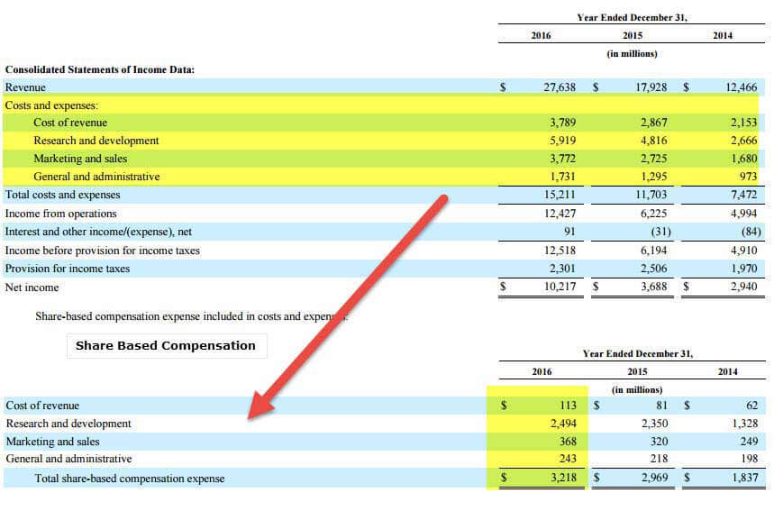Click share-based R&D value 2,350
Viewport: 774px width, 511px height.
pos(654,424)
